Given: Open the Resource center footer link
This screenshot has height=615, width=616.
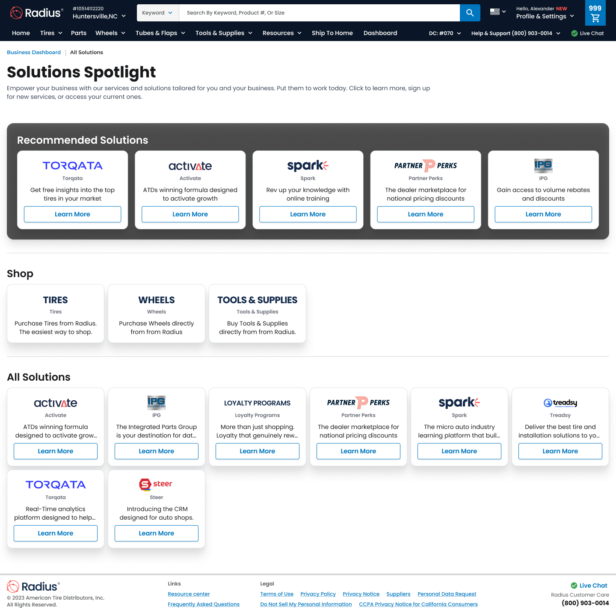Looking at the screenshot, I should 189,594.
